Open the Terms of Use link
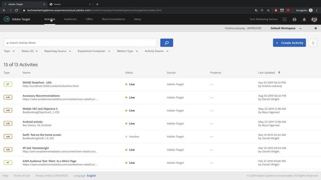Image resolution: width=321 pixels, height=180 pixels. (22, 175)
